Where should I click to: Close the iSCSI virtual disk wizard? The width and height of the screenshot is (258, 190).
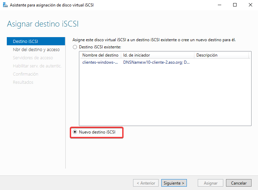[x=250, y=5]
